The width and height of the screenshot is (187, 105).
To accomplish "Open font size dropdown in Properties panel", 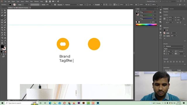I will click(172, 51).
